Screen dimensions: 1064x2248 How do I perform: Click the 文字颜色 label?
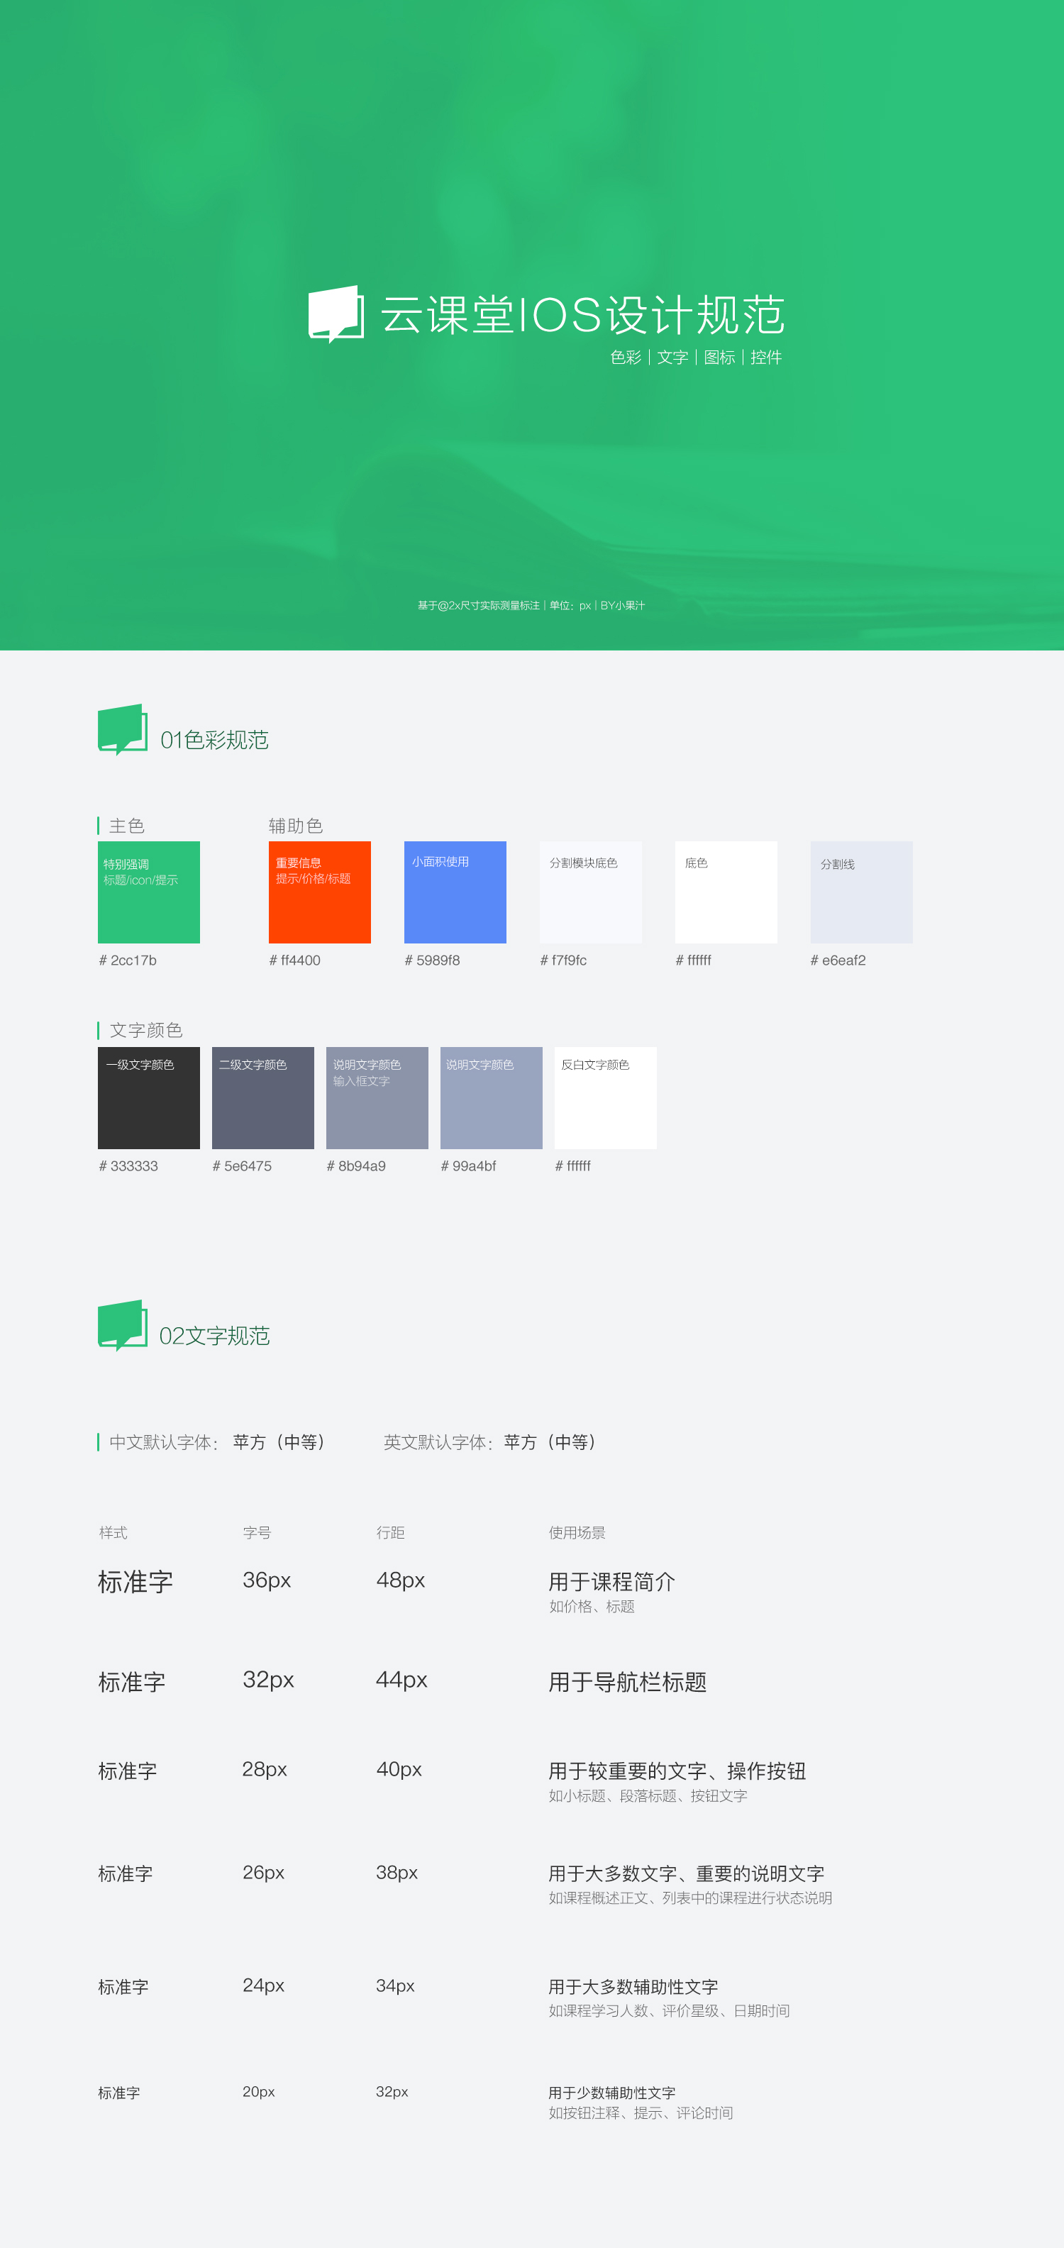click(x=145, y=1030)
